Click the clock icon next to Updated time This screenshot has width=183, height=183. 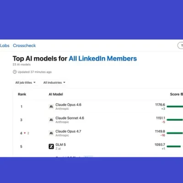pos(15,72)
